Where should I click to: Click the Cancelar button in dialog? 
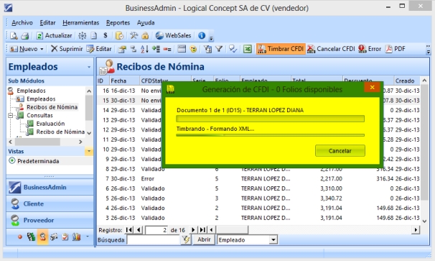[340, 151]
